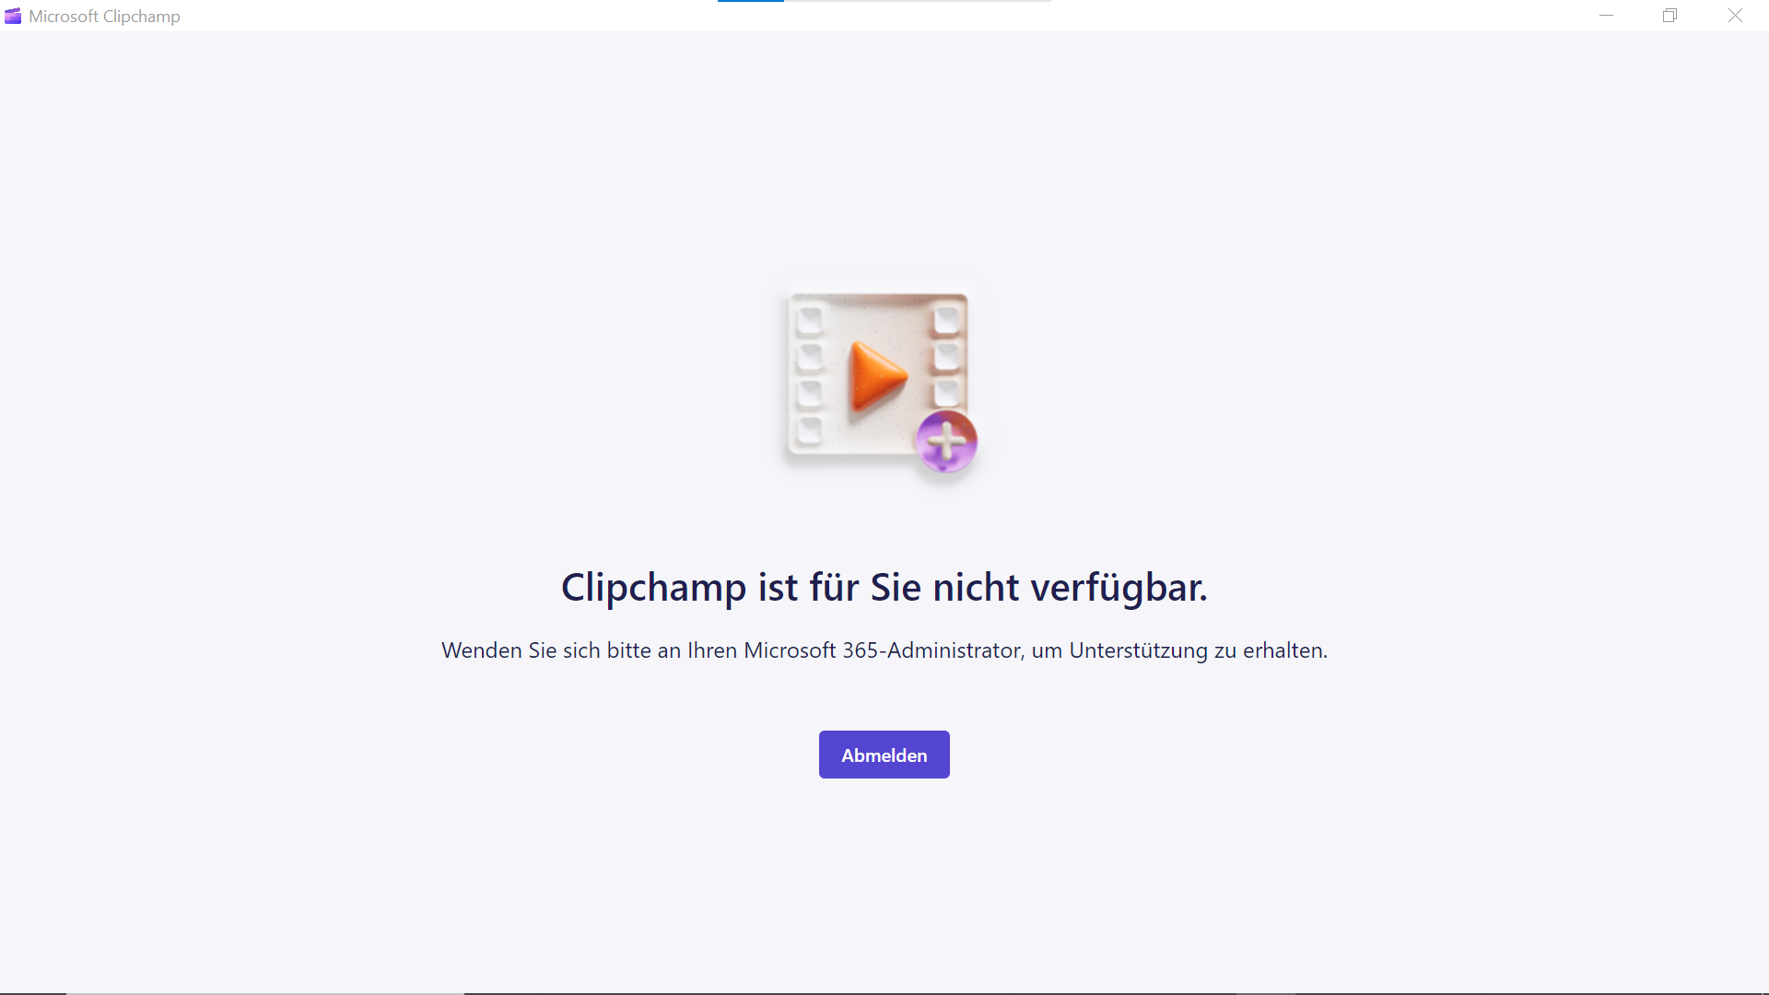Click the right film strip perforations

coord(946,357)
